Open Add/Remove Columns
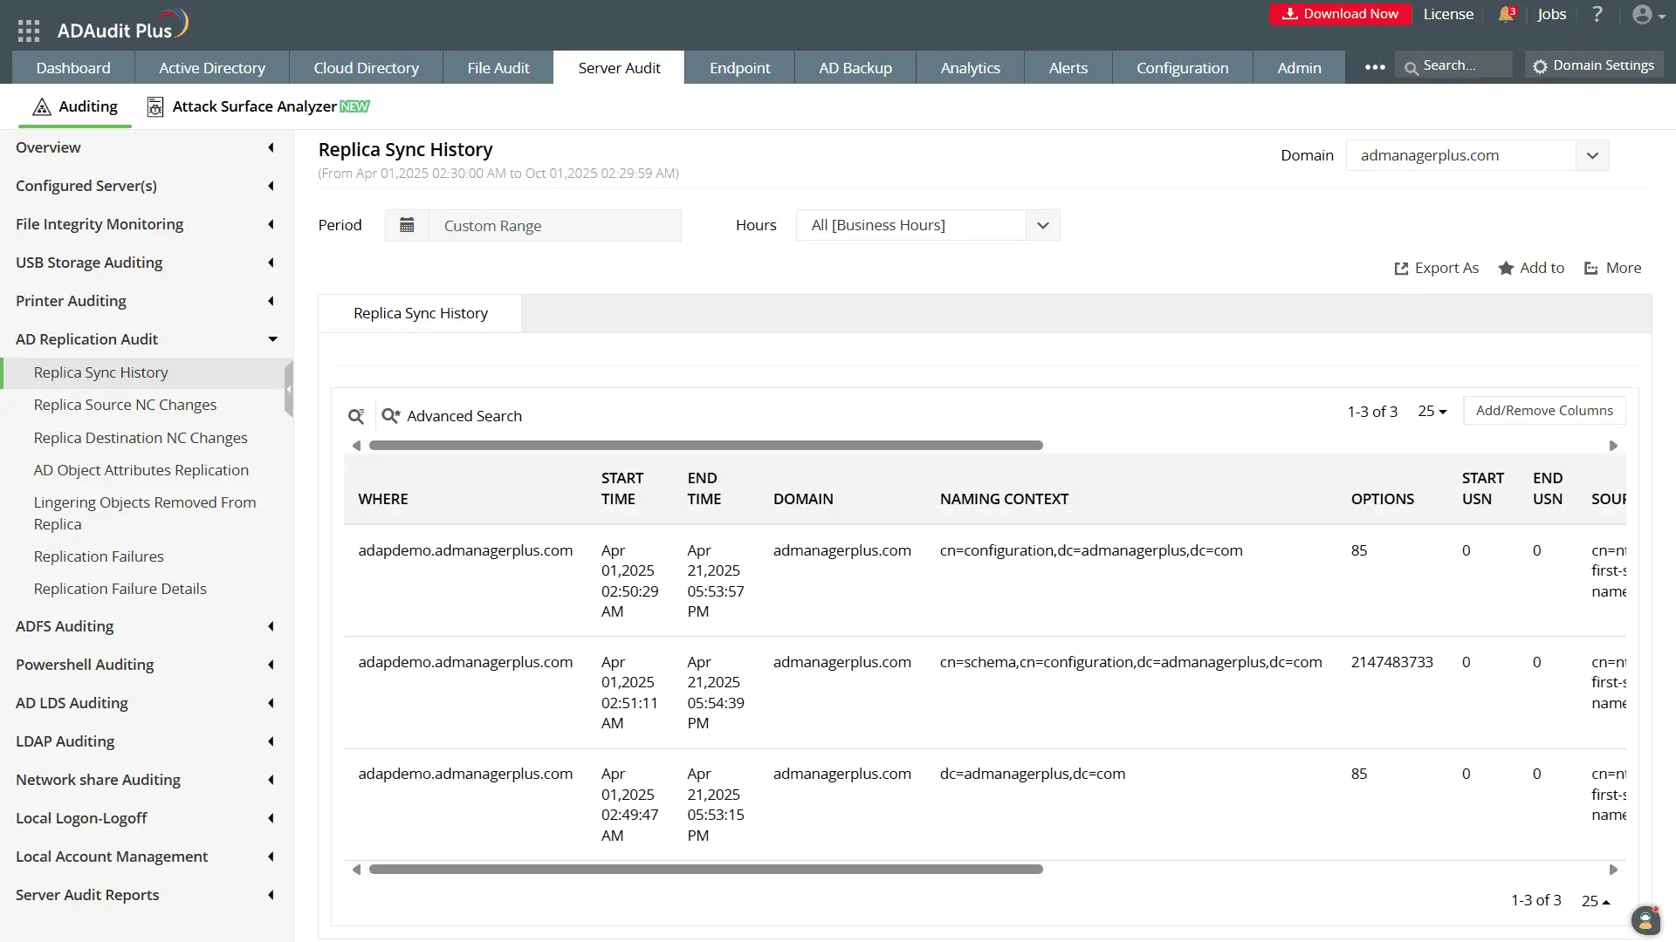This screenshot has height=942, width=1676. point(1544,410)
